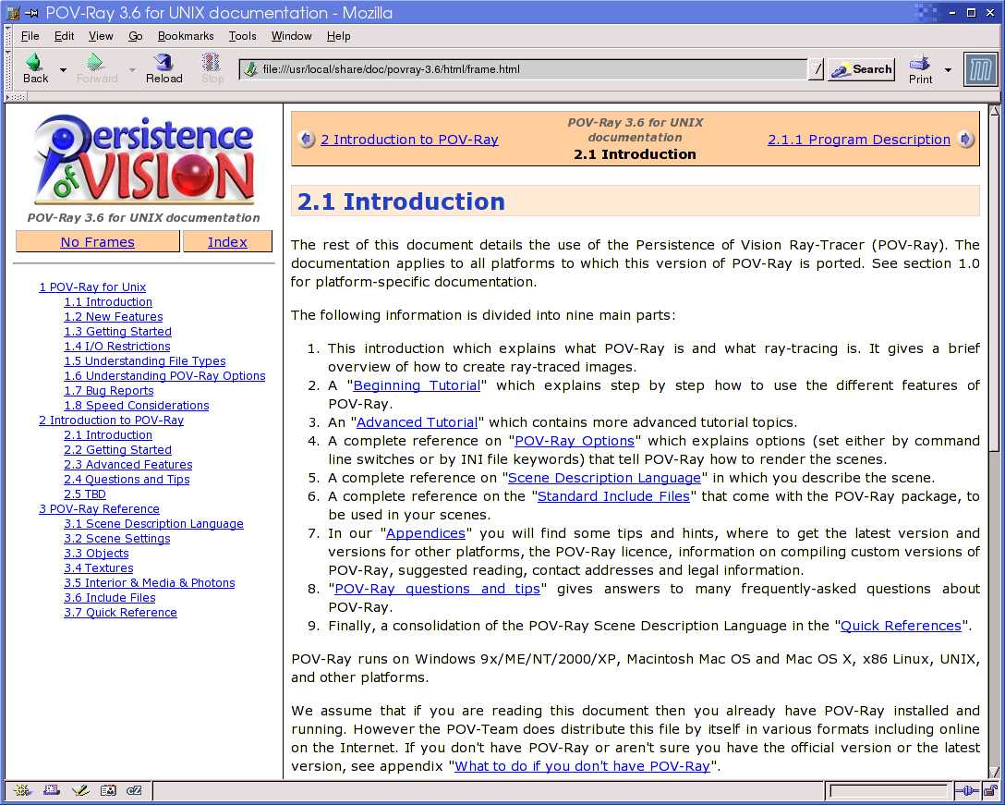Open the Window menu
The image size is (1005, 805).
tap(291, 36)
